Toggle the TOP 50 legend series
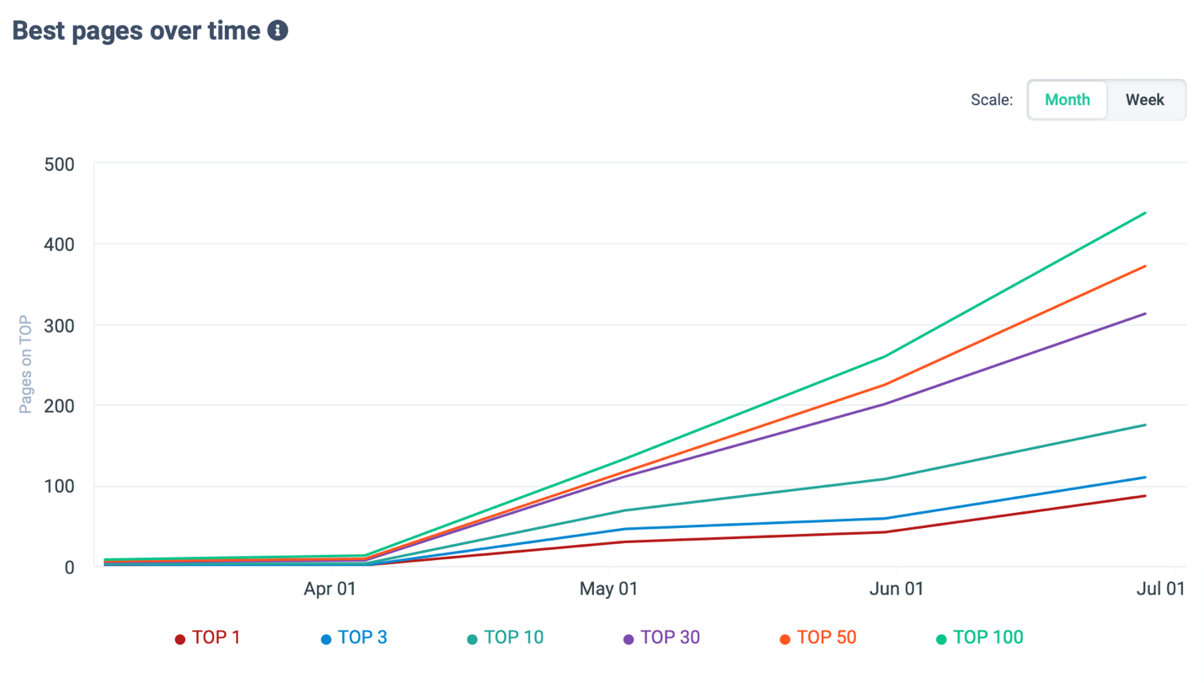The image size is (1204, 683). (x=818, y=638)
